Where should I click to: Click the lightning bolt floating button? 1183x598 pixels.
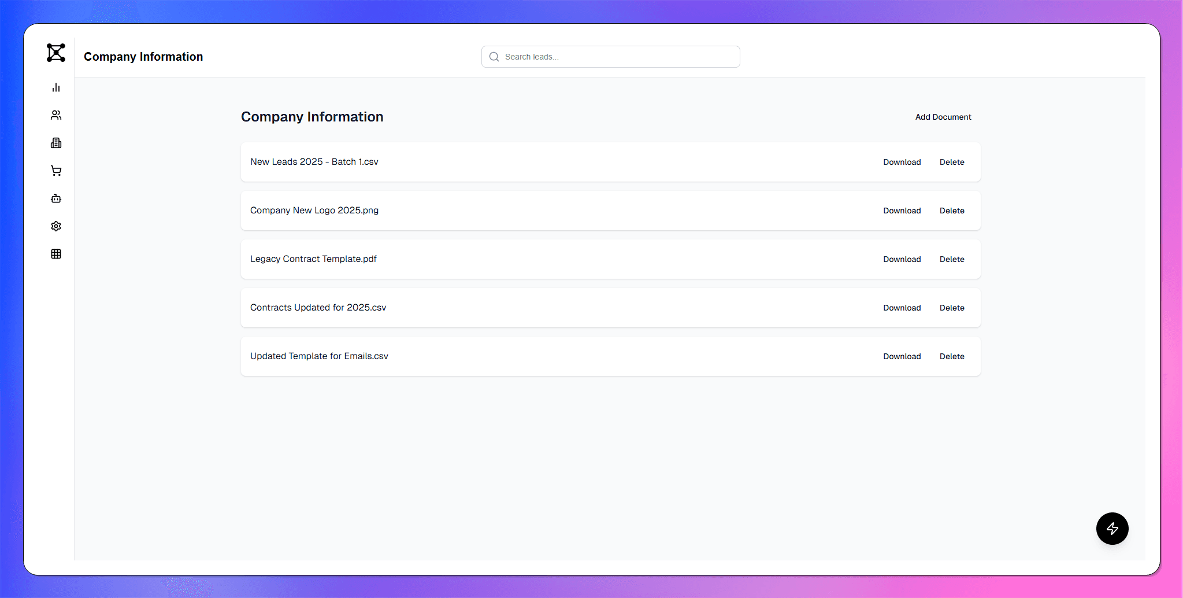(x=1112, y=528)
